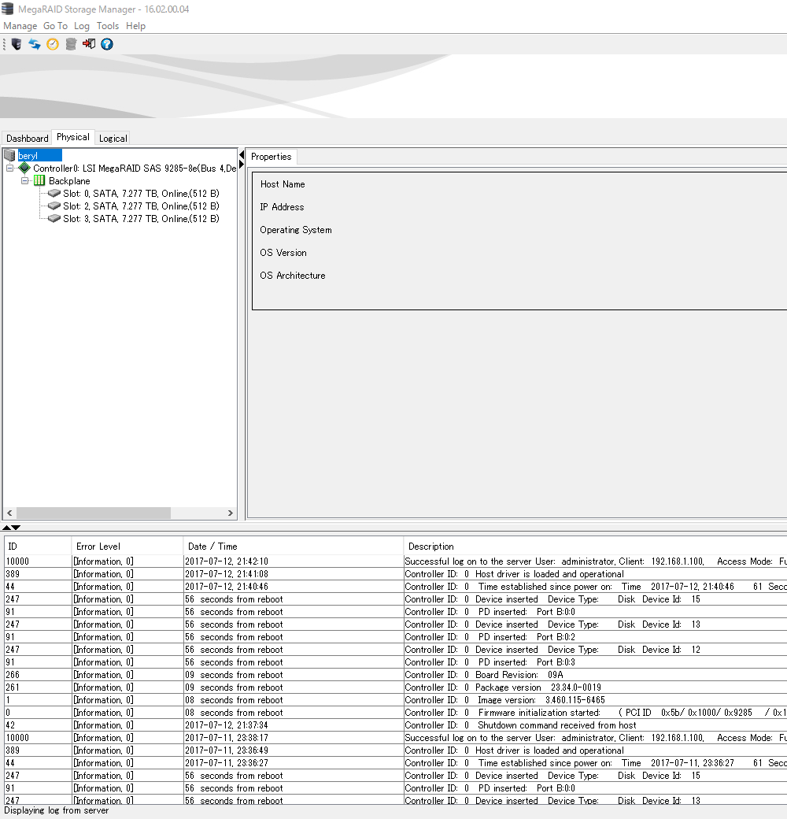Click 'Host Name' property label

pyautogui.click(x=283, y=183)
